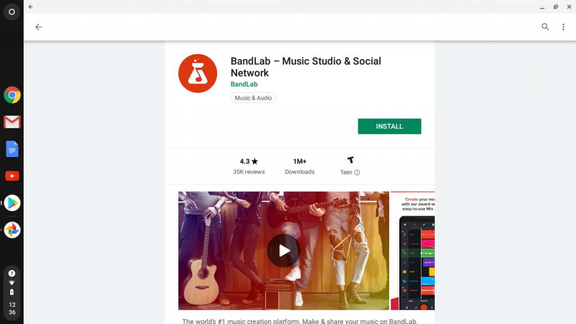The image size is (576, 324).
Task: Select the Music & Audio category chip
Action: [253, 98]
